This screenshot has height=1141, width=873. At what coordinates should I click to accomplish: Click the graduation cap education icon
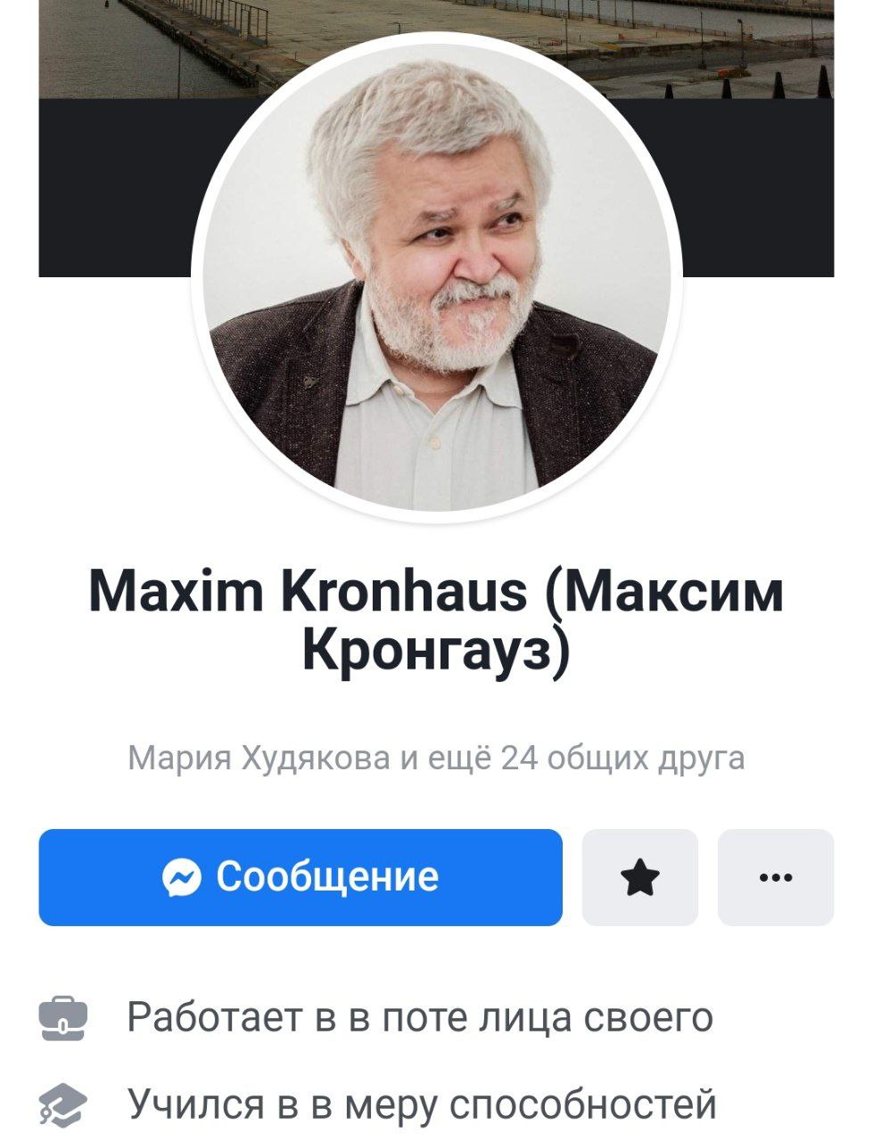pos(62,1105)
